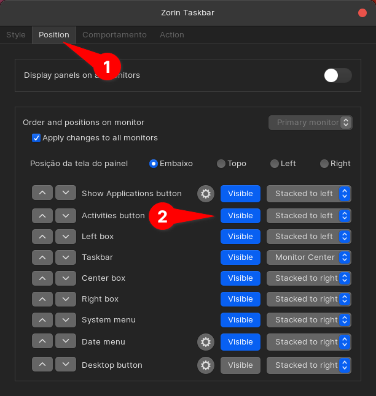This screenshot has height=396, width=376.
Task: Move Right box down
Action: [x=66, y=299]
